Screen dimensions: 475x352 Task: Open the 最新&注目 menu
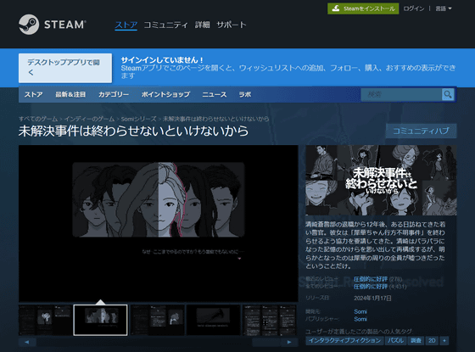70,94
